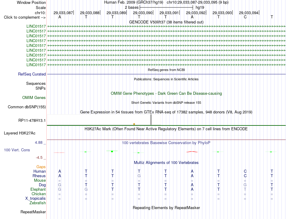Select the Rhesus alignment row label
286x219 pixels.
coord(39,176)
